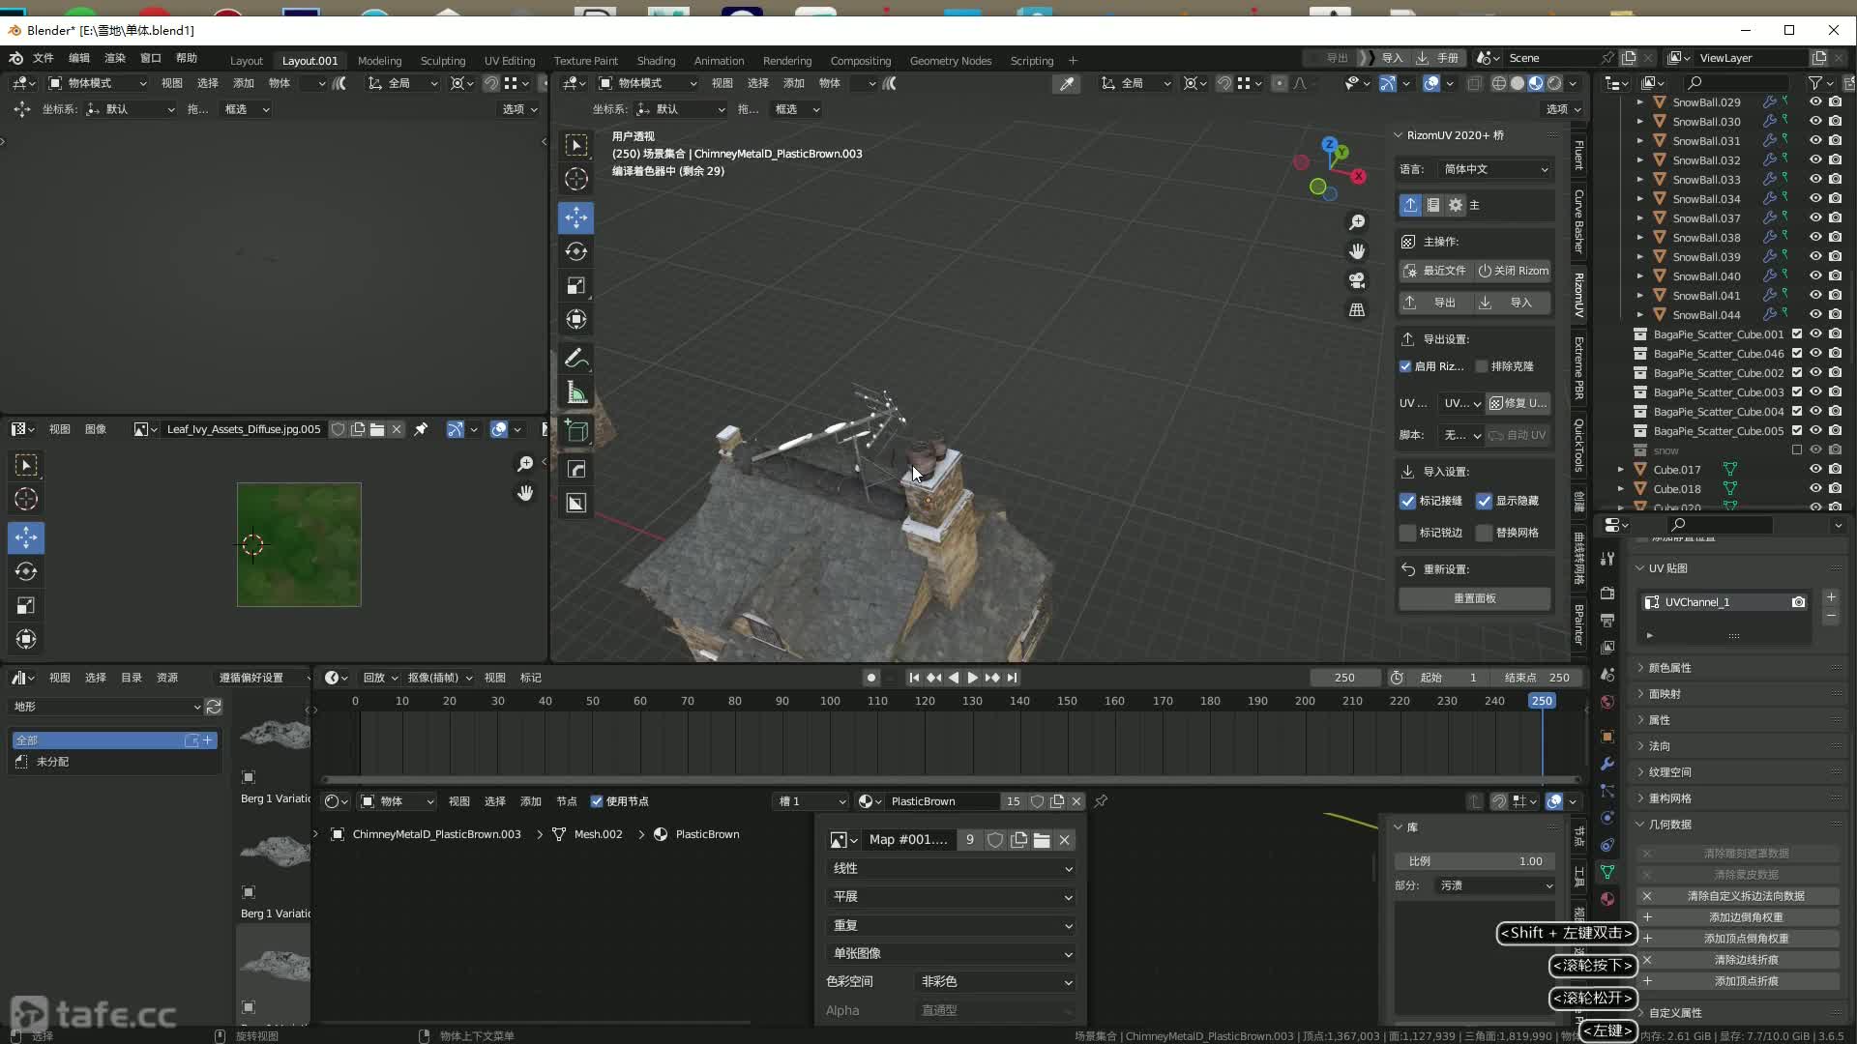Toggle camera view icon in viewport
Screen dimensions: 1857x1044
click(x=1357, y=280)
